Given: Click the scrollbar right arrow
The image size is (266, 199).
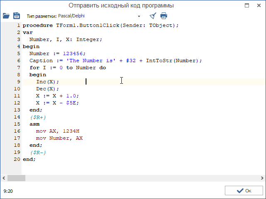Looking at the screenshot, I should pyautogui.click(x=262, y=178).
